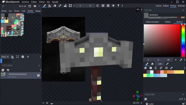Open the Pixel mode dropdown
This screenshot has width=186, height=105.
click(5, 57)
